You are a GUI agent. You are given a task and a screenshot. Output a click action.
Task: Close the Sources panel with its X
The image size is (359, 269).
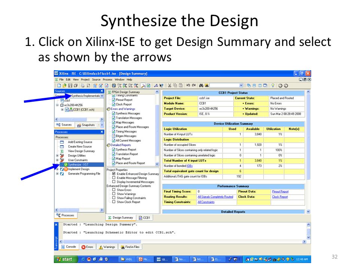102,91
